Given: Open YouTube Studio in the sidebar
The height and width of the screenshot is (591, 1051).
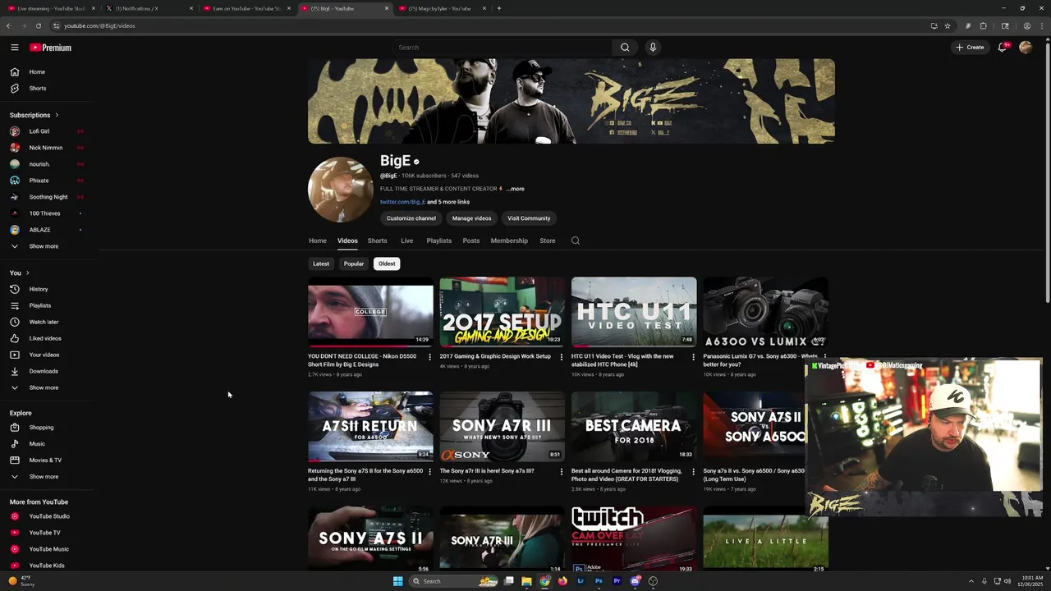Looking at the screenshot, I should 48,516.
